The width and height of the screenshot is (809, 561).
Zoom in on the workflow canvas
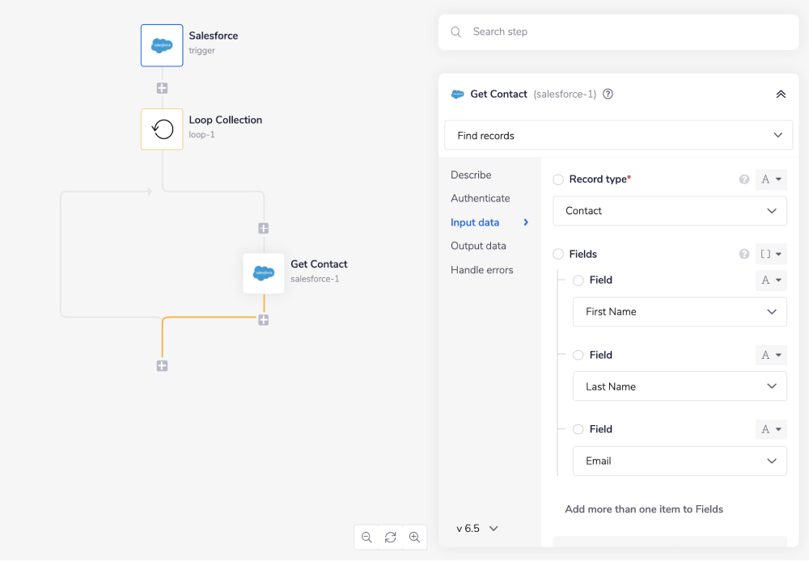coord(415,537)
